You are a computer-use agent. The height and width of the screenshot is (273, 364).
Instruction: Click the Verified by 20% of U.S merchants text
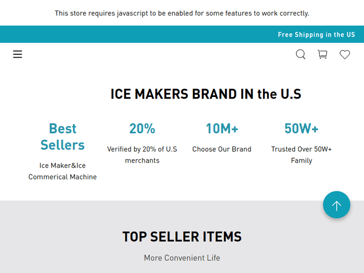pyautogui.click(x=142, y=155)
